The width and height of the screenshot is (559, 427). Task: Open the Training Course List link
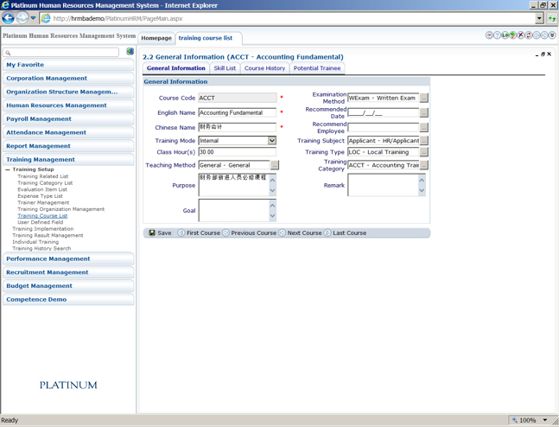click(42, 216)
